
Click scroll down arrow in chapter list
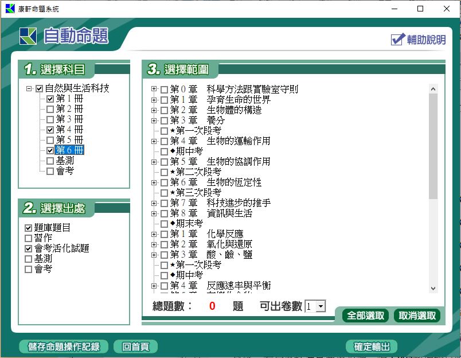433,289
